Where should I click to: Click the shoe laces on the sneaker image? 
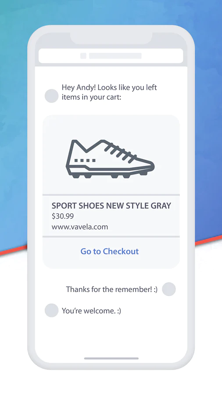click(x=120, y=151)
